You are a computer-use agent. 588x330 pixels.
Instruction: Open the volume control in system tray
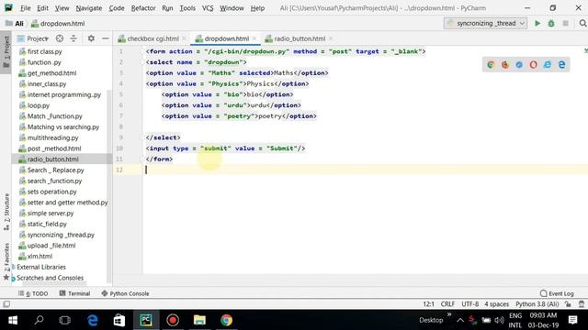tap(499, 320)
